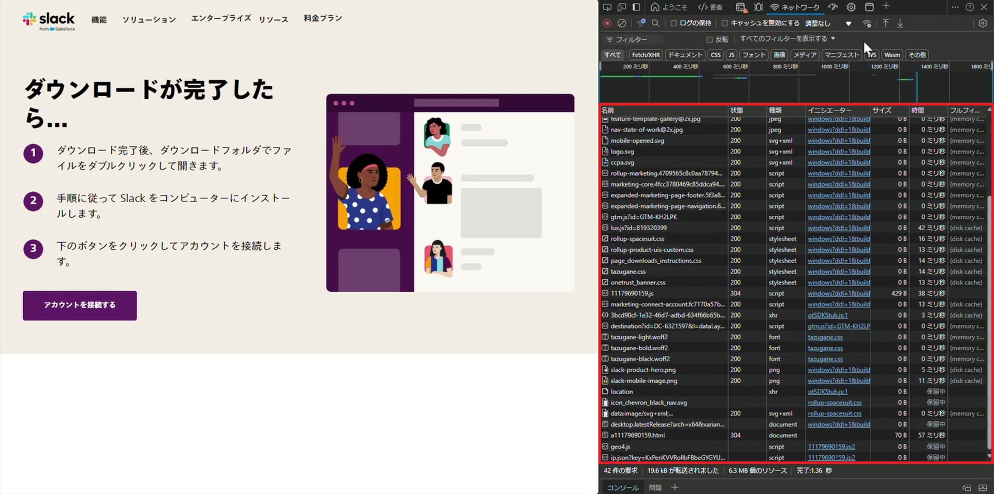Click the export HAR download icon
This screenshot has height=494, width=994.
click(x=900, y=23)
